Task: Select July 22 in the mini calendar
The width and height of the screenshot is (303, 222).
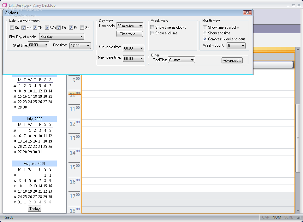Action: (30, 147)
